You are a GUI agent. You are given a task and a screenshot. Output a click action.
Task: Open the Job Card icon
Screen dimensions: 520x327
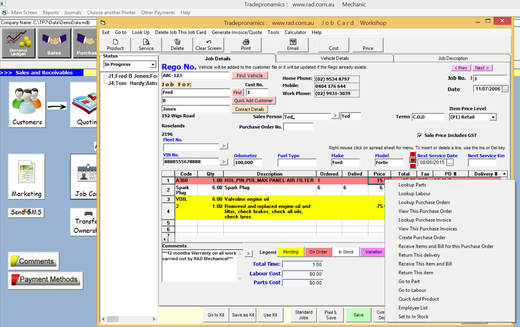click(83, 177)
